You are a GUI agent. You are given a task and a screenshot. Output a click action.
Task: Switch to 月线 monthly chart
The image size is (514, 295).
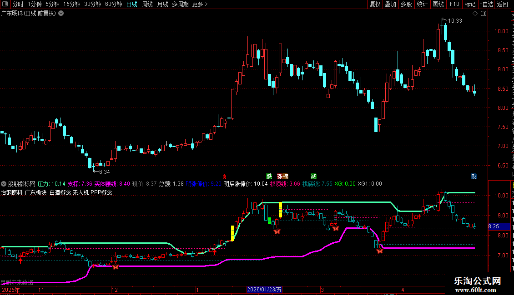coord(162,4)
